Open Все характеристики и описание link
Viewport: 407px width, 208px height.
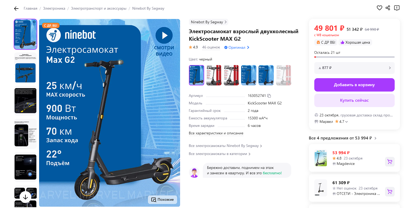click(216, 133)
